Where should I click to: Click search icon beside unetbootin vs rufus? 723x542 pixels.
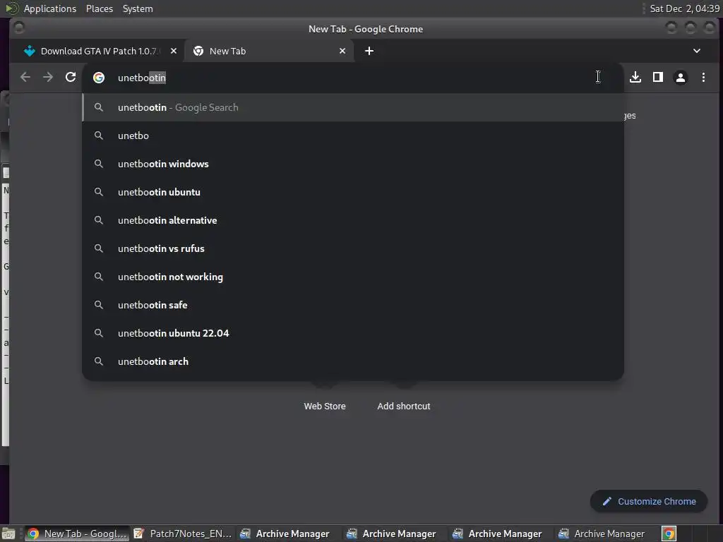99,248
